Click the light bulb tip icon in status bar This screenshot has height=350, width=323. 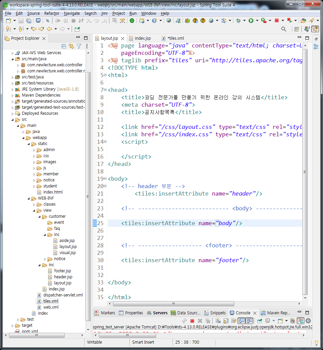coord(316,343)
